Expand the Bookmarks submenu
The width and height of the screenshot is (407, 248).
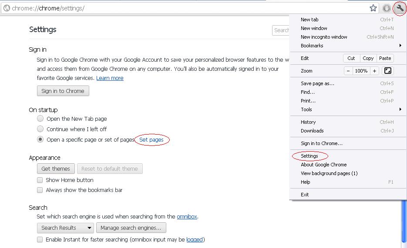coord(348,46)
